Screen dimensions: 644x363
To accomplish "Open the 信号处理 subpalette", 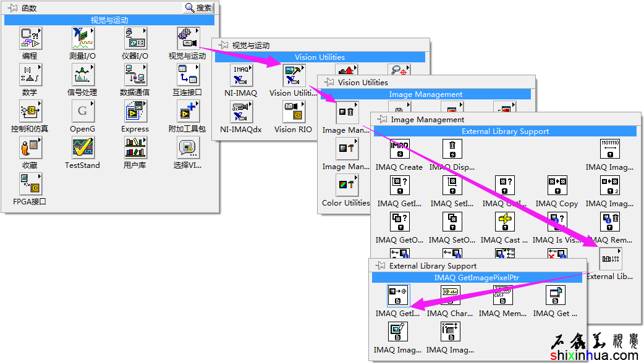I will (x=83, y=75).
